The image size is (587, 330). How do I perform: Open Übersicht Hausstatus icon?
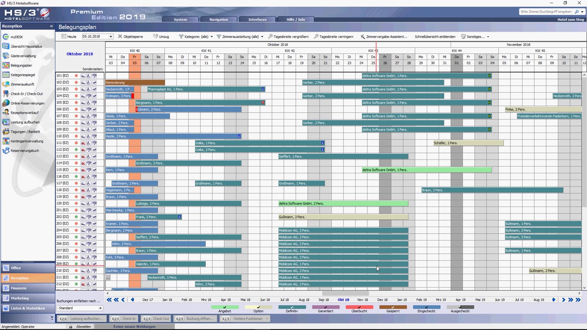(6, 46)
